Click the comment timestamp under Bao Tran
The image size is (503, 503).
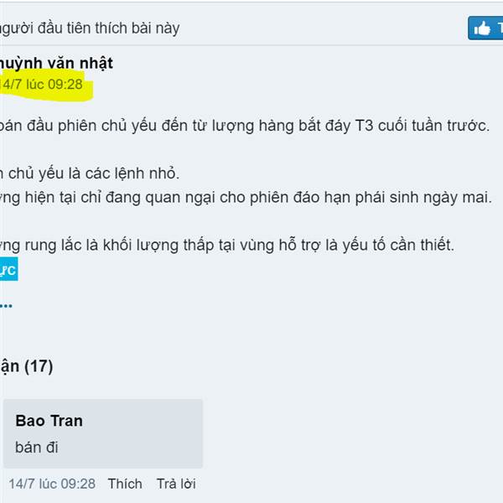(x=52, y=484)
